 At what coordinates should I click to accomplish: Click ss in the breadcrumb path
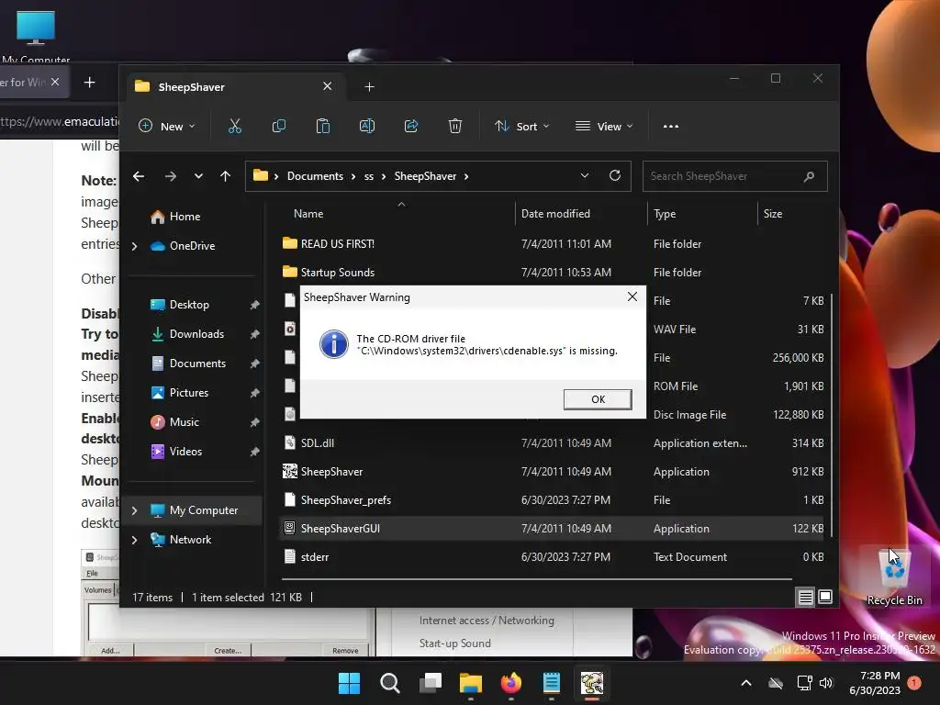(369, 176)
